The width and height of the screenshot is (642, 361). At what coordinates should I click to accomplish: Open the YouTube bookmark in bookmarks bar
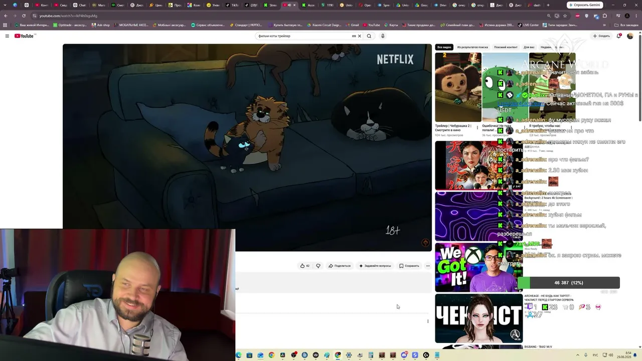click(x=372, y=25)
